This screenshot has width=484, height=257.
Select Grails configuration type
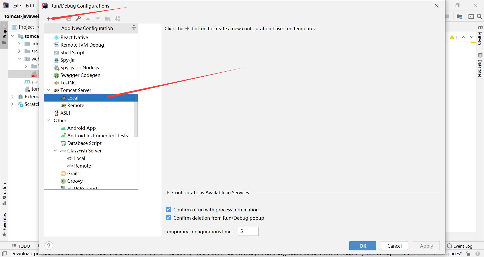pyautogui.click(x=91, y=173)
